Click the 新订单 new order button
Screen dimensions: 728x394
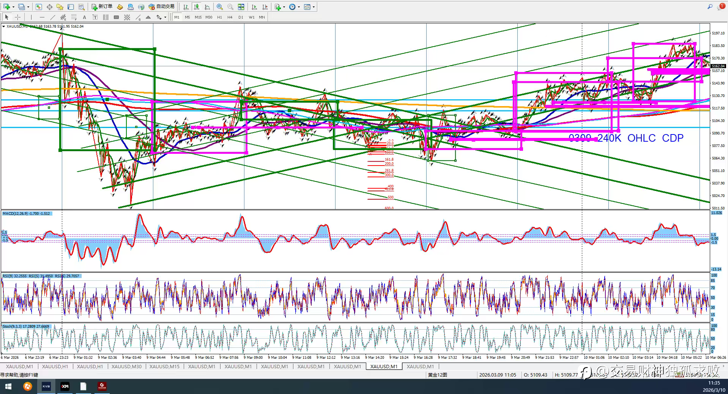click(102, 7)
